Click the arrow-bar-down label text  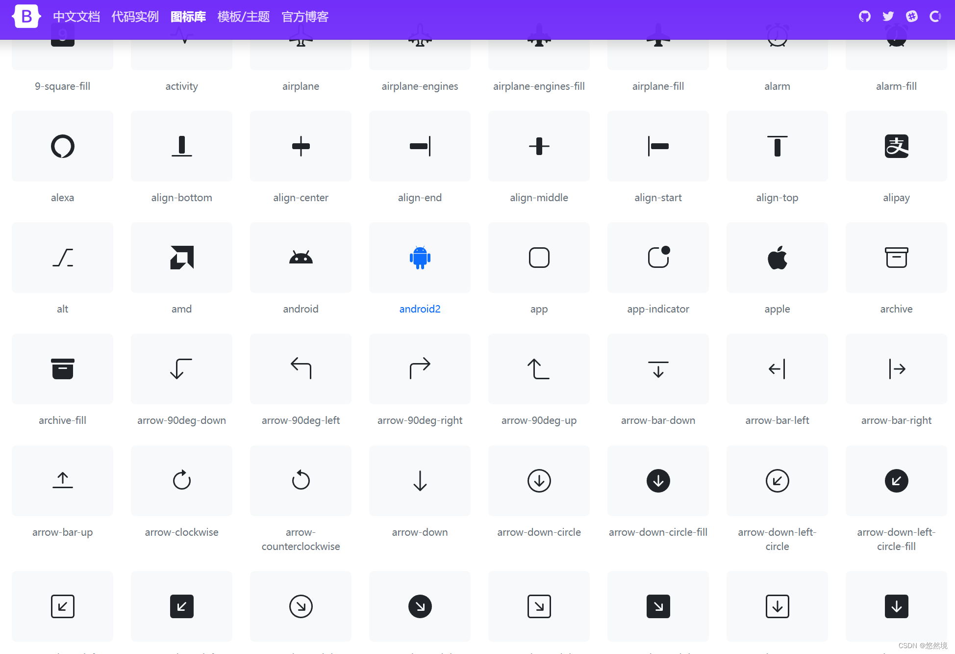658,420
